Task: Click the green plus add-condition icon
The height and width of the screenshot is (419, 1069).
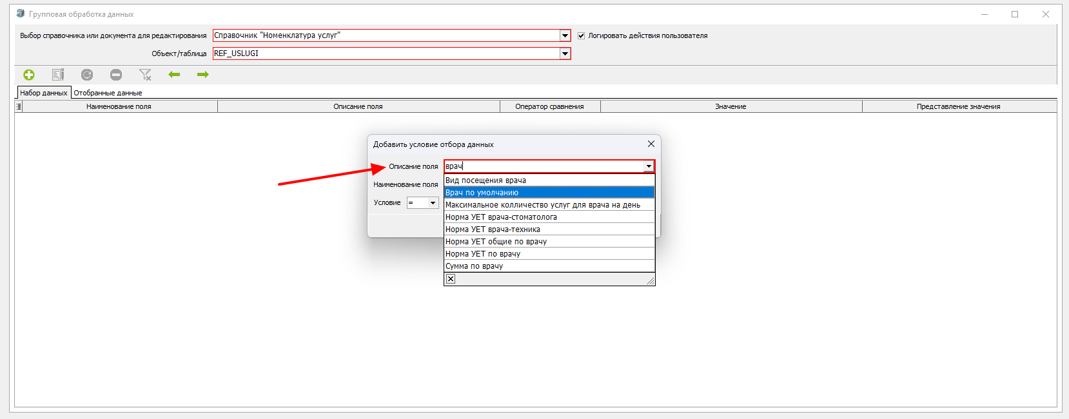Action: (x=29, y=75)
